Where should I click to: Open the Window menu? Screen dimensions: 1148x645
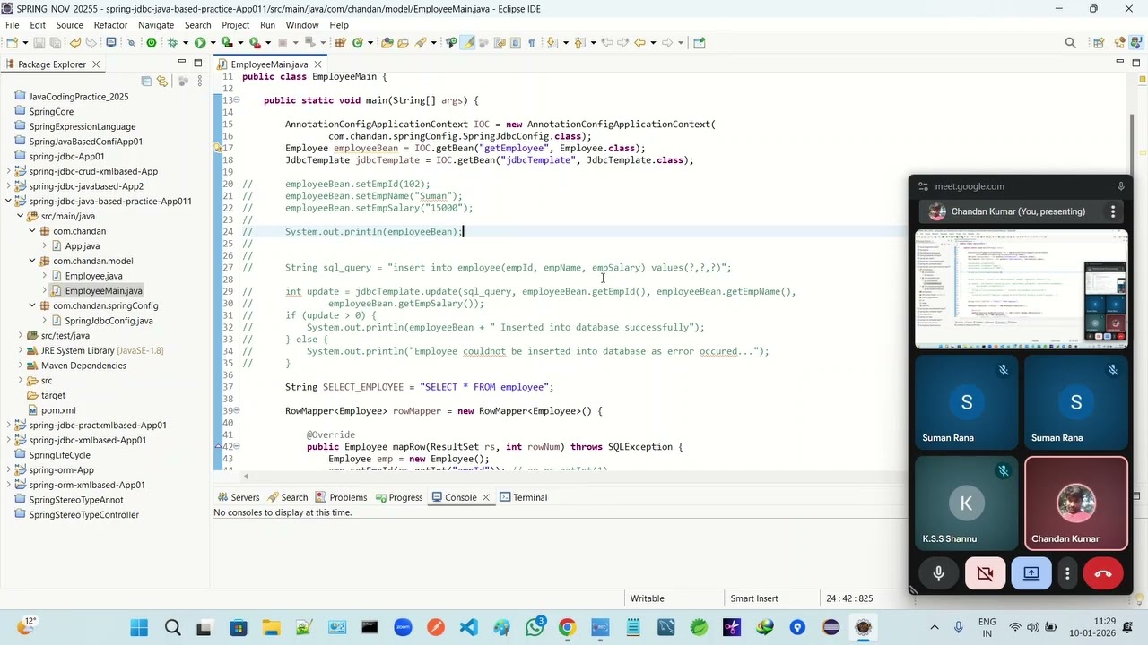pos(302,25)
